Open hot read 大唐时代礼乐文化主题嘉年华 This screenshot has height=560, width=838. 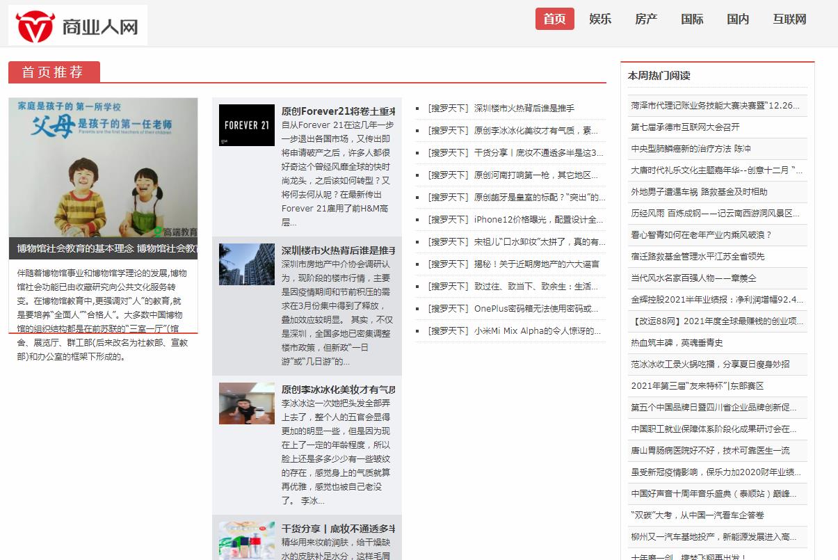pos(717,170)
